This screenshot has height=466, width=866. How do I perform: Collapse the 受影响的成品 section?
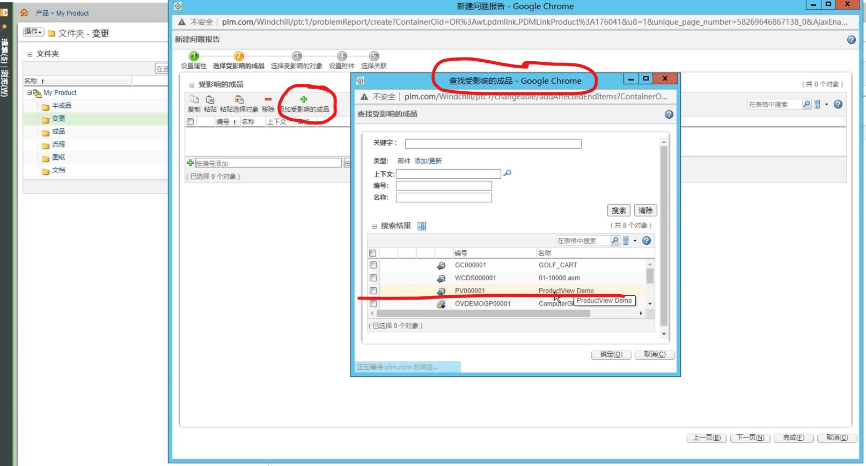pyautogui.click(x=192, y=85)
